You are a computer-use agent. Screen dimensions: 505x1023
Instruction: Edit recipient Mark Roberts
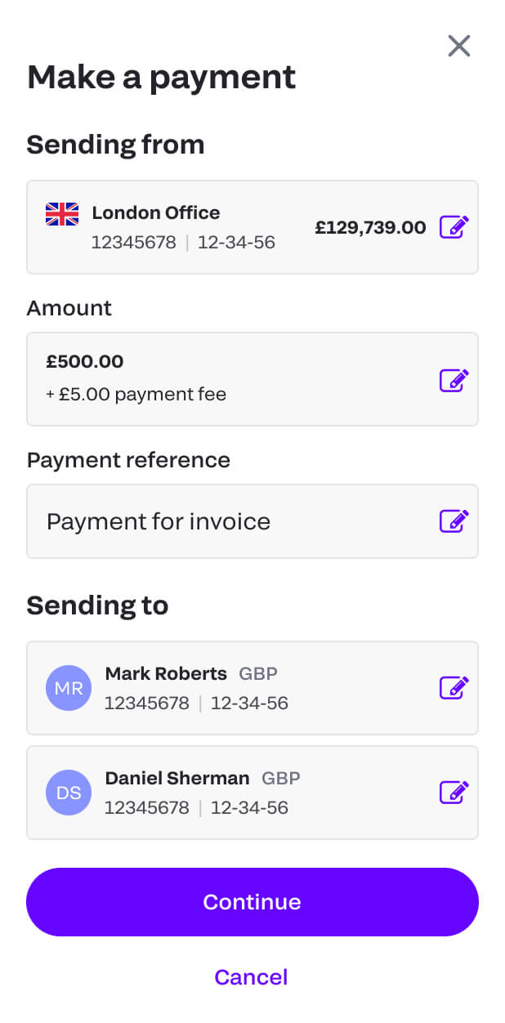454,688
